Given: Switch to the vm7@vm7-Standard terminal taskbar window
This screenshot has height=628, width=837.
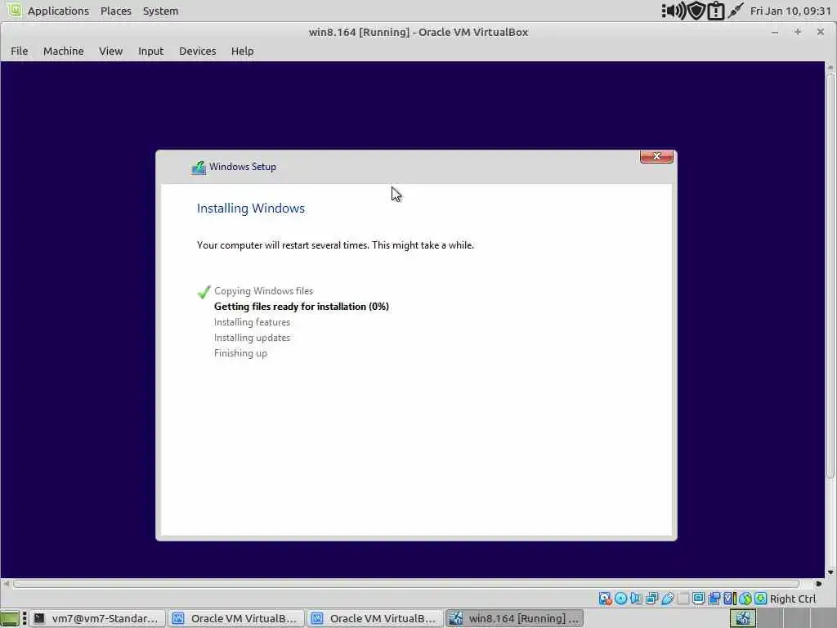Looking at the screenshot, I should [x=96, y=618].
